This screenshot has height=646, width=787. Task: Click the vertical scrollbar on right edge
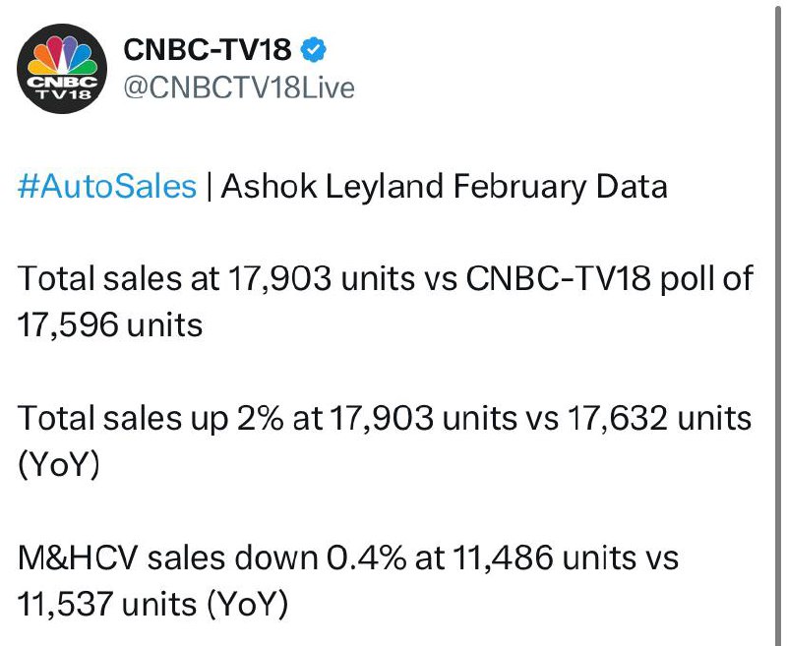point(777,323)
